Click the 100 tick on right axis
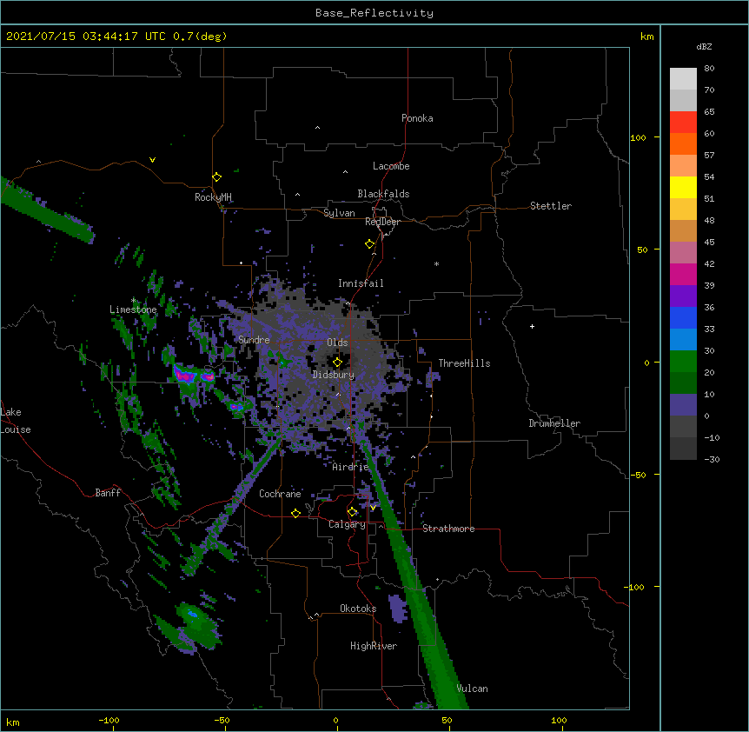 click(x=638, y=137)
